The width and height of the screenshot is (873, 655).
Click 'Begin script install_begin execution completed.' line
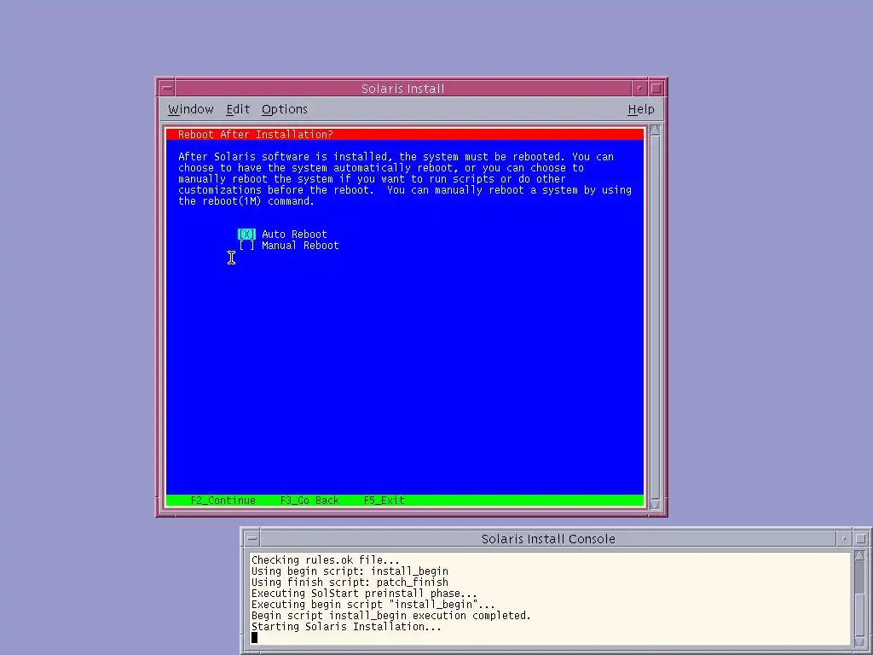390,616
